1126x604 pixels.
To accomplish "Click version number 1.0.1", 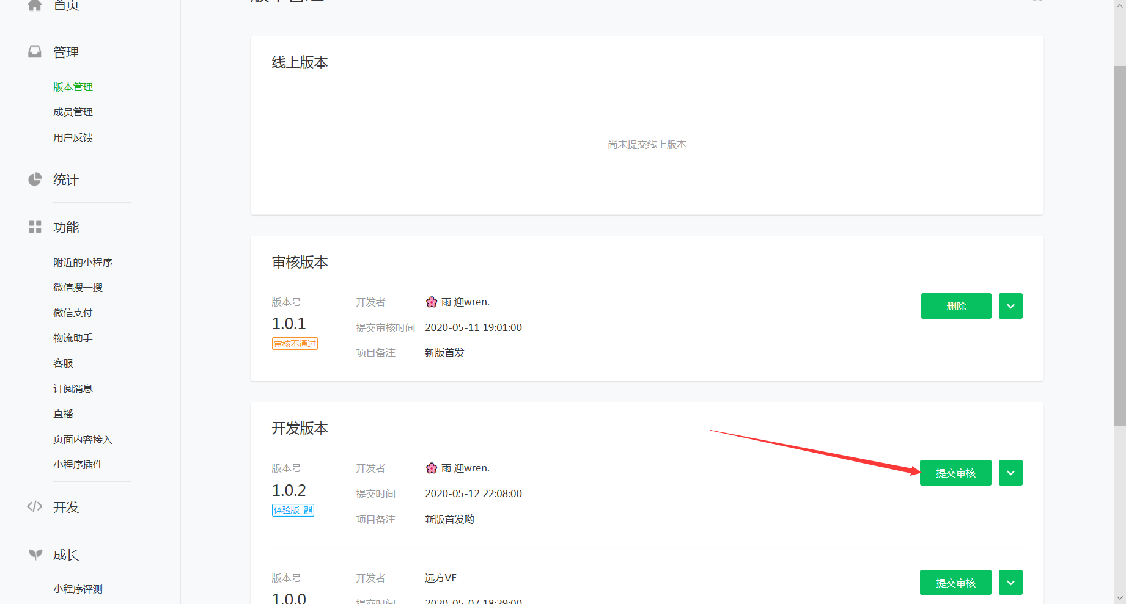I will (289, 323).
